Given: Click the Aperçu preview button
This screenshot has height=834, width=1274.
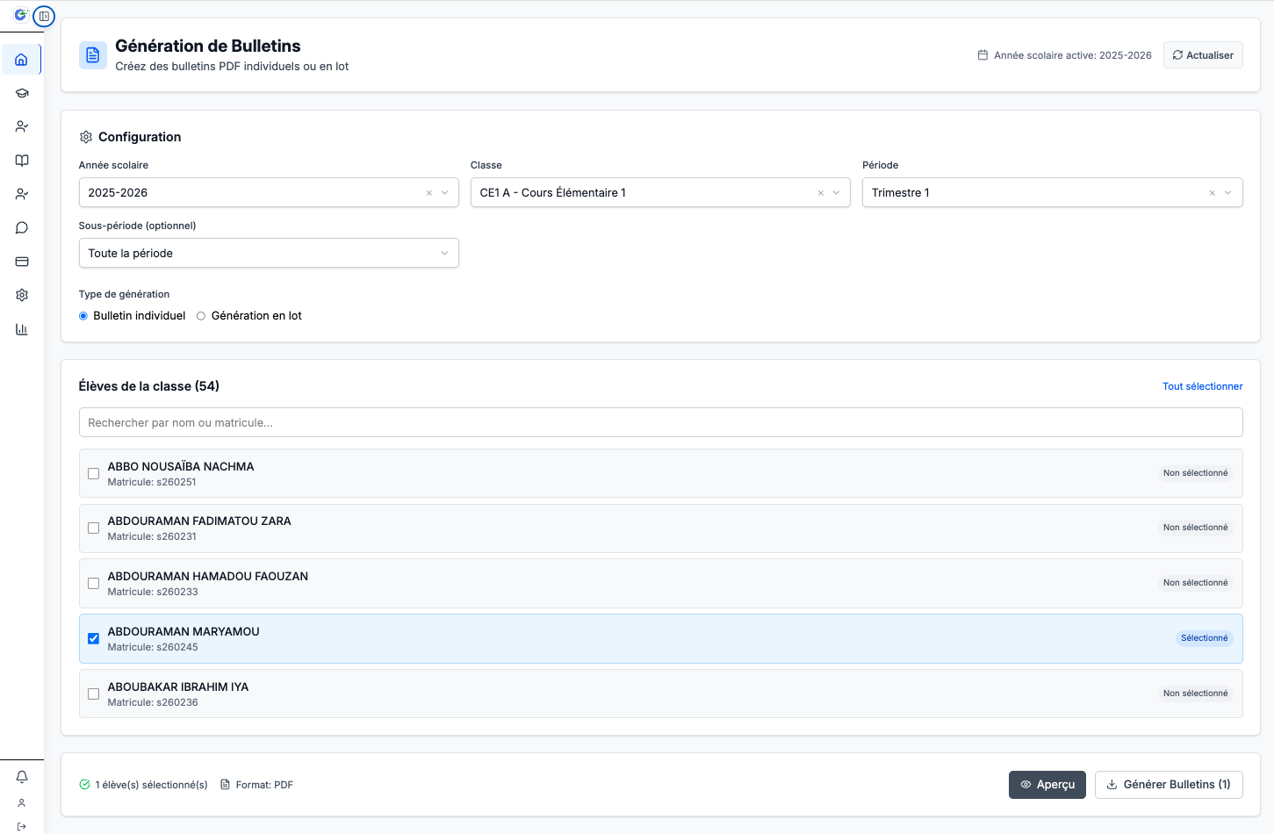Looking at the screenshot, I should pyautogui.click(x=1047, y=784).
